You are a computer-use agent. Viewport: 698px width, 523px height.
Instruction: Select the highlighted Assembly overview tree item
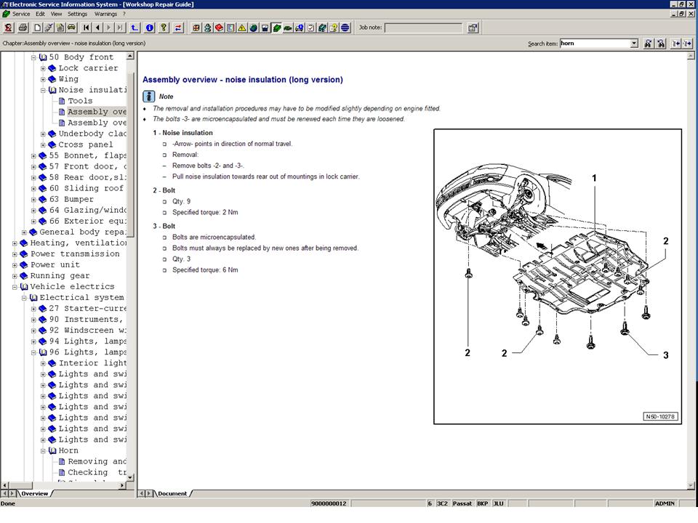[97, 112]
